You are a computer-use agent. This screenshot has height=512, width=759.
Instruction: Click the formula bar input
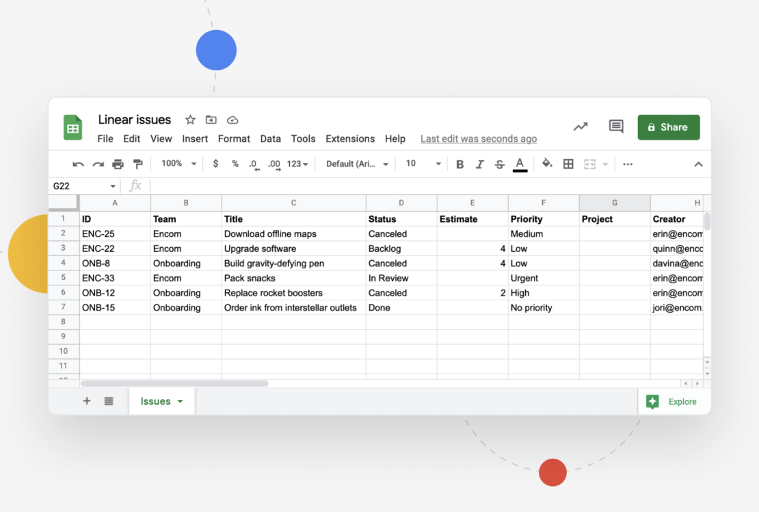[x=430, y=186]
